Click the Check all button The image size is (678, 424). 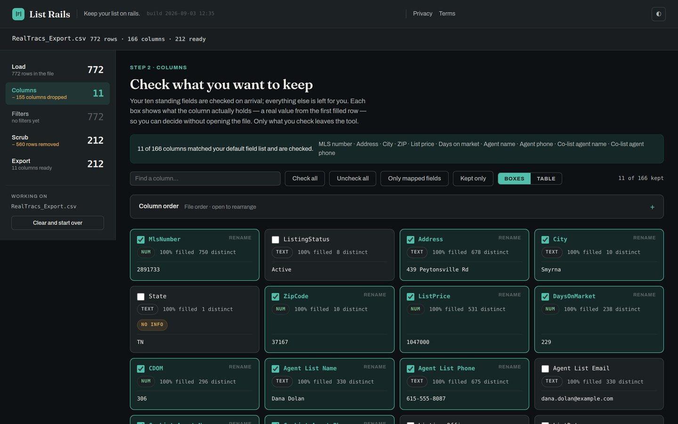(305, 179)
